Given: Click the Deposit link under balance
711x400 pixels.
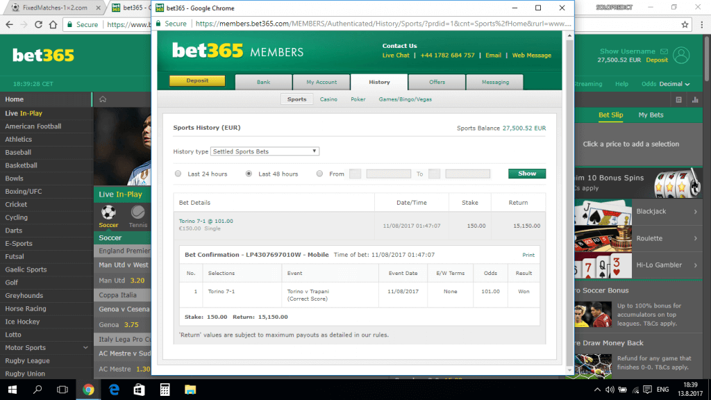Looking at the screenshot, I should (657, 60).
